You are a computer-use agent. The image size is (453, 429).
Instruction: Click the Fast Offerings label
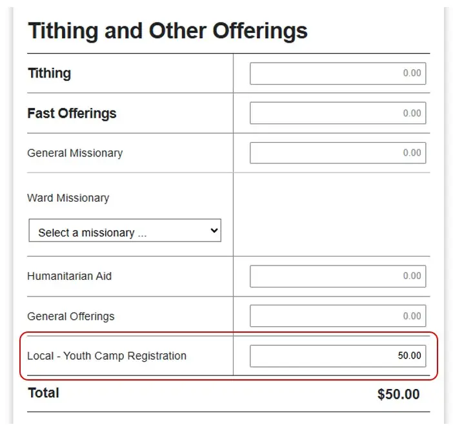[72, 113]
